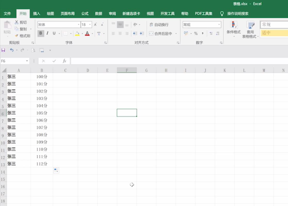Click the decrease decimal icon
288x206 pixels.
pos(218,34)
